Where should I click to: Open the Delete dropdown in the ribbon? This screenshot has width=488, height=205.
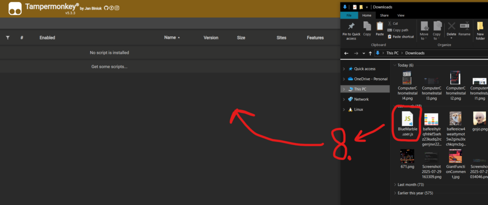pyautogui.click(x=451, y=37)
